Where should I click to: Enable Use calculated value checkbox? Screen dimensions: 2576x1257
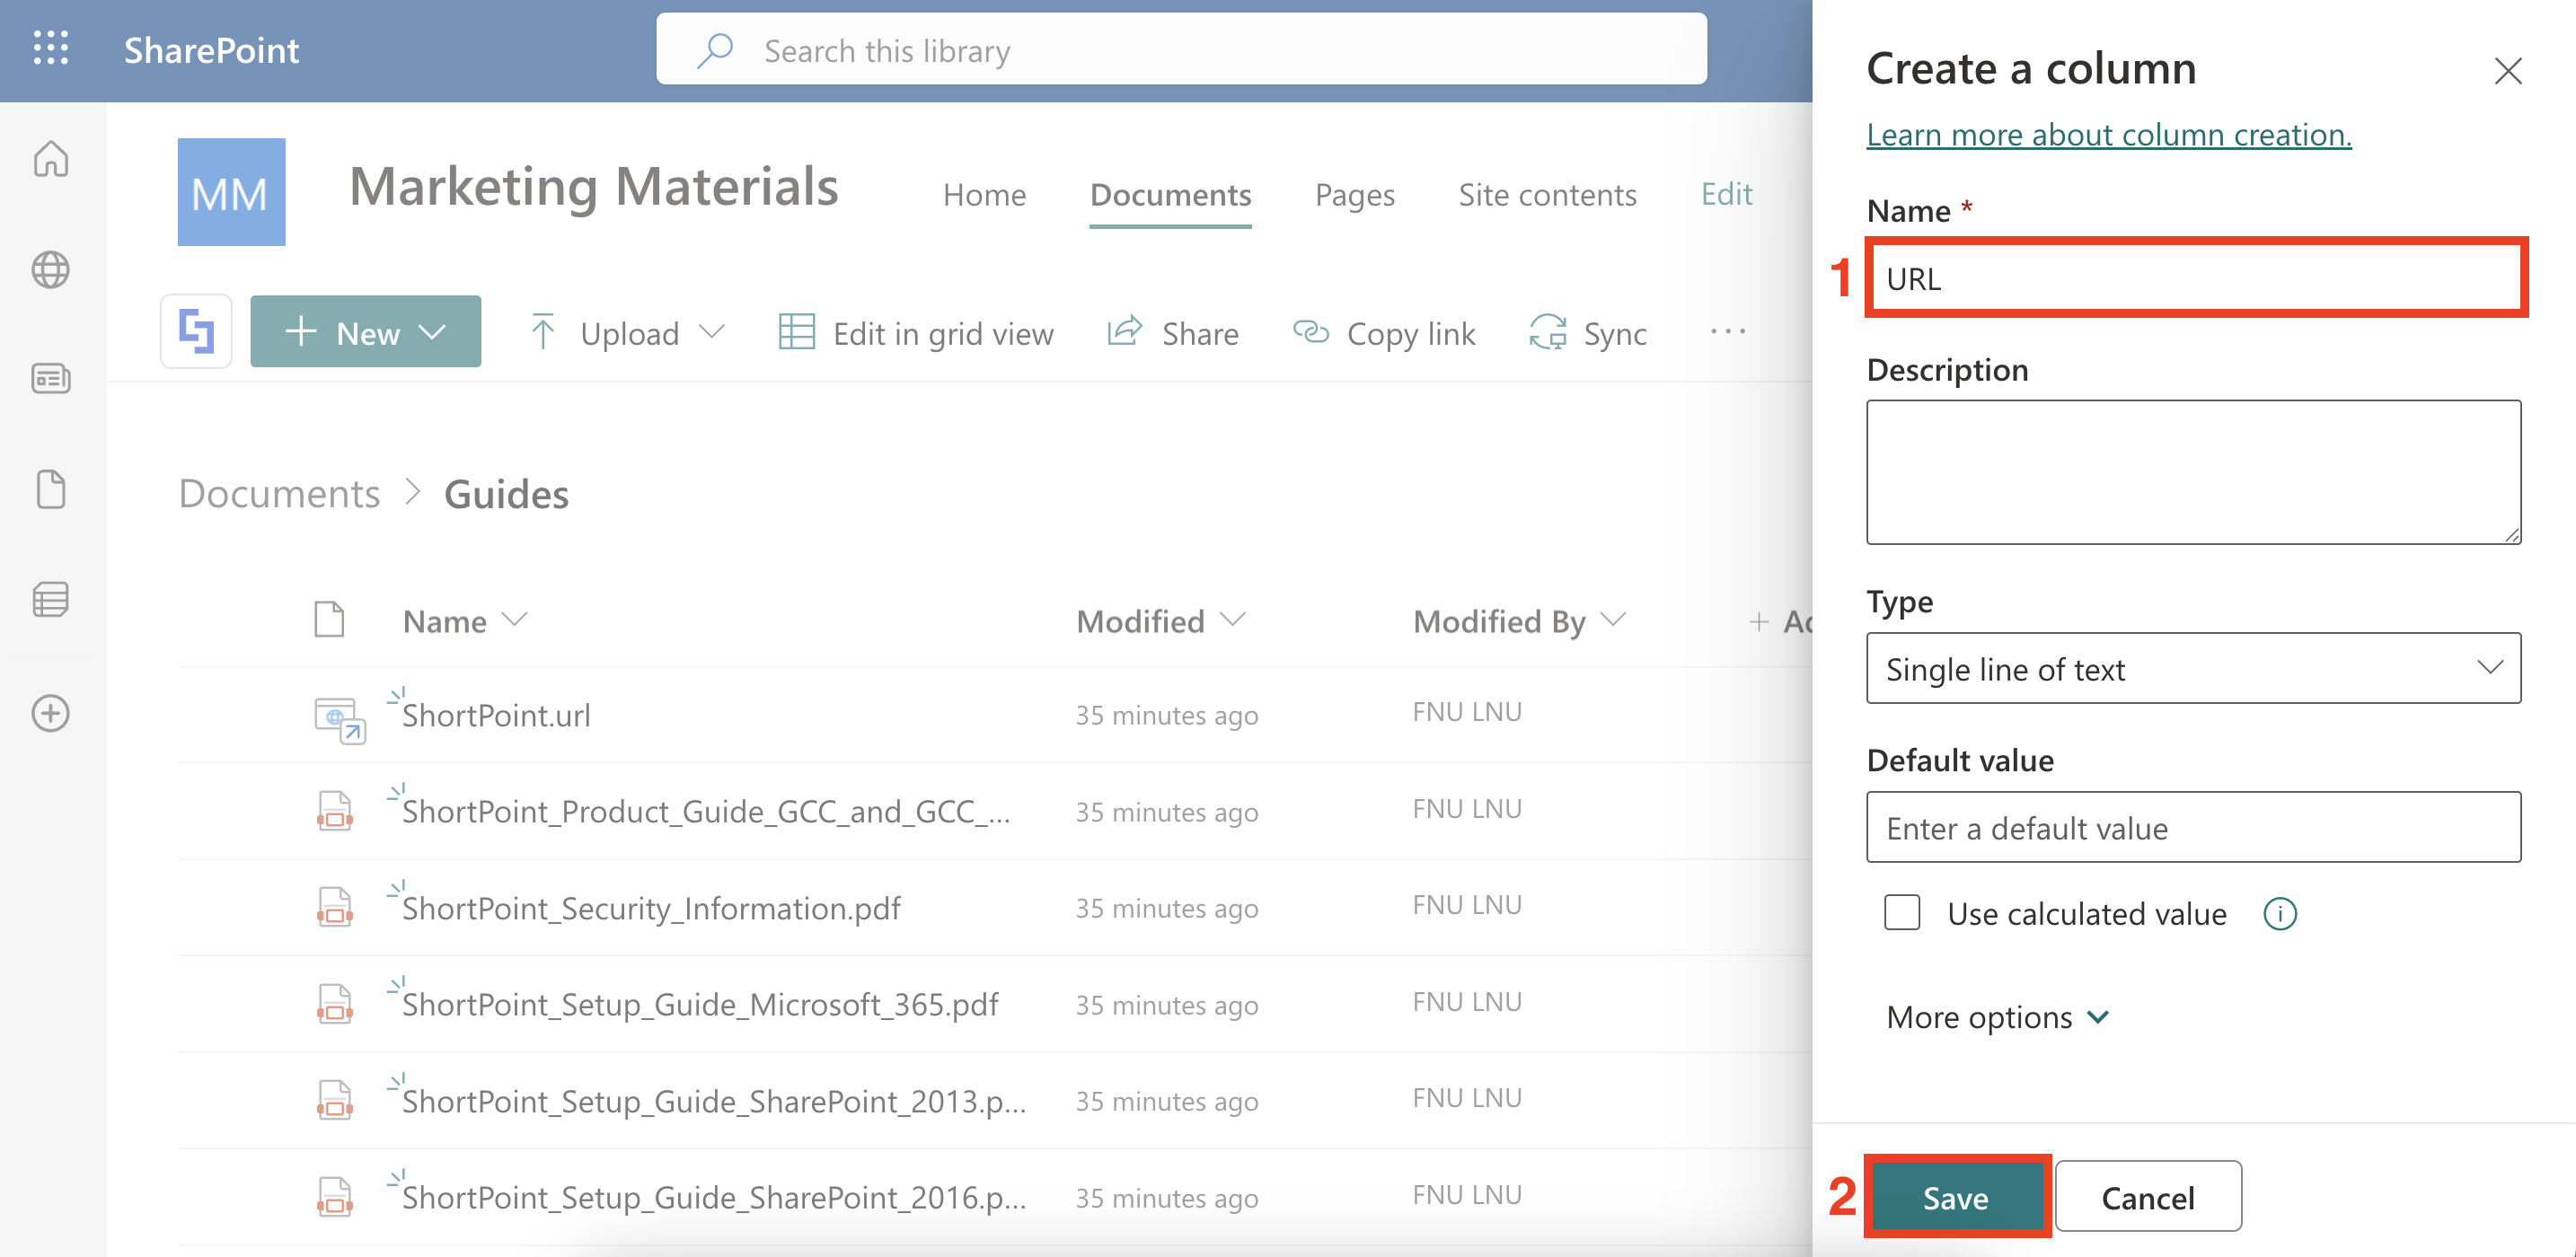[x=1901, y=914]
